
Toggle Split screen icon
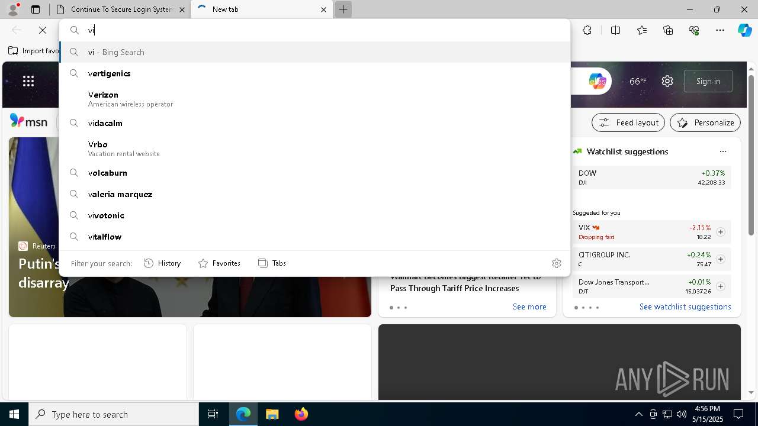coord(615,30)
